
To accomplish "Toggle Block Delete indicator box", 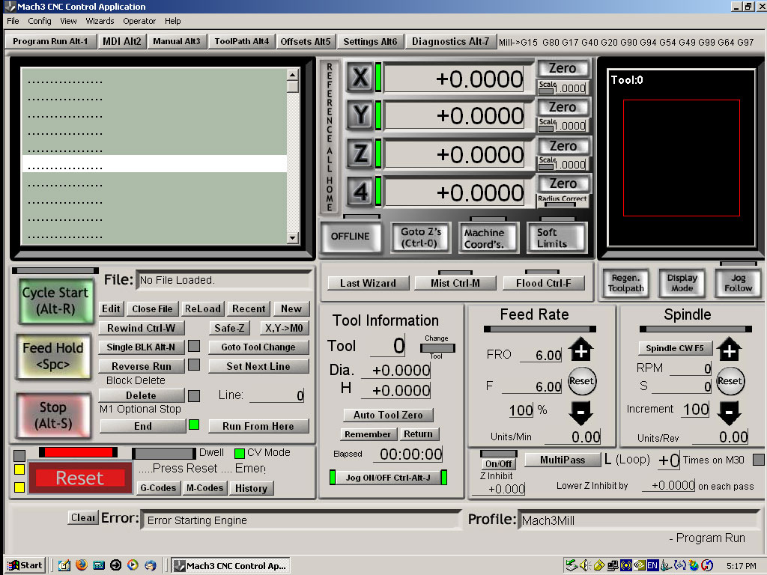I will [x=194, y=395].
